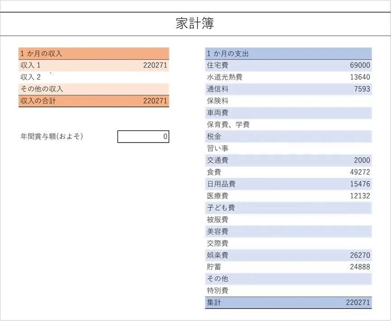Select the 貯蓄 label
This screenshot has height=321, width=391.
[214, 267]
